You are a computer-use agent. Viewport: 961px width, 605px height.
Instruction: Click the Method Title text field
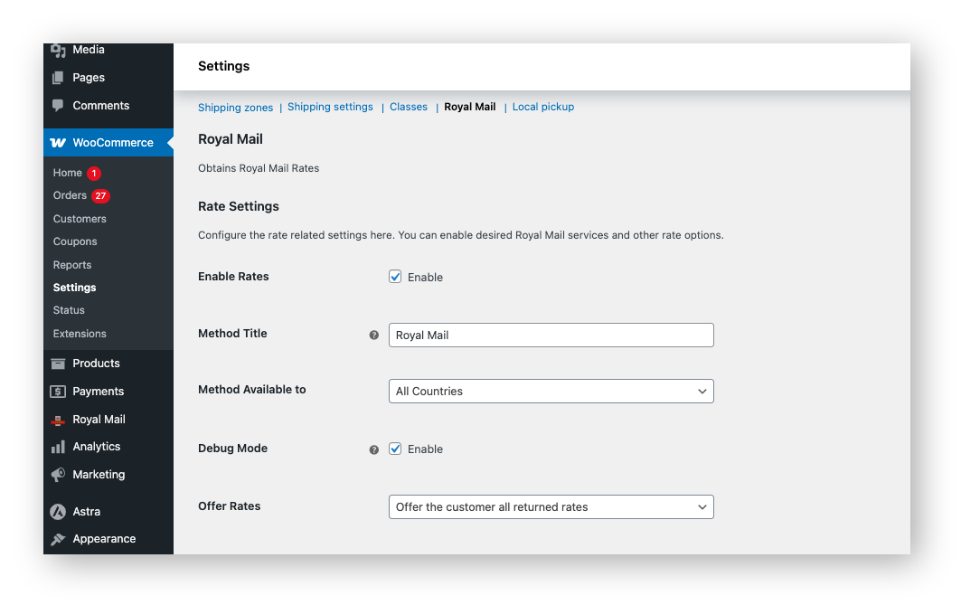551,336
